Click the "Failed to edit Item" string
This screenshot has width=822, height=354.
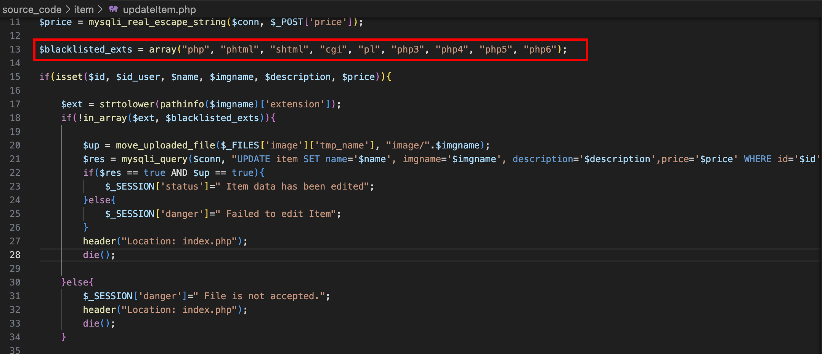280,214
